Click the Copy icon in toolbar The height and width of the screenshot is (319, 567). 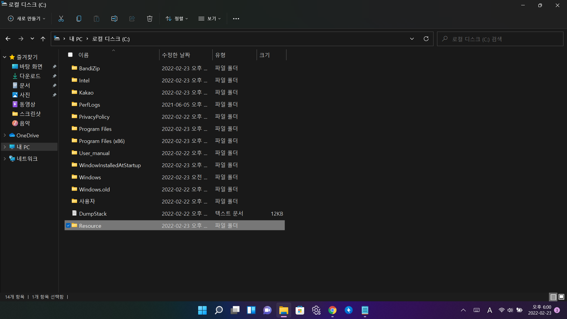[x=79, y=19]
